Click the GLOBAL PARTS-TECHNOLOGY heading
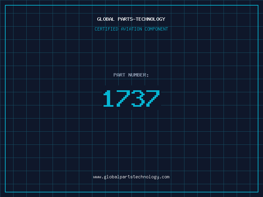Image resolution: width=263 pixels, height=197 pixels. (131, 19)
